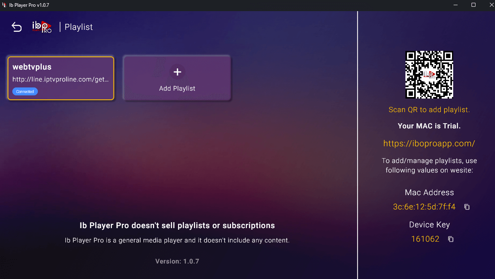Click the Connected status badge
495x279 pixels.
tap(25, 91)
